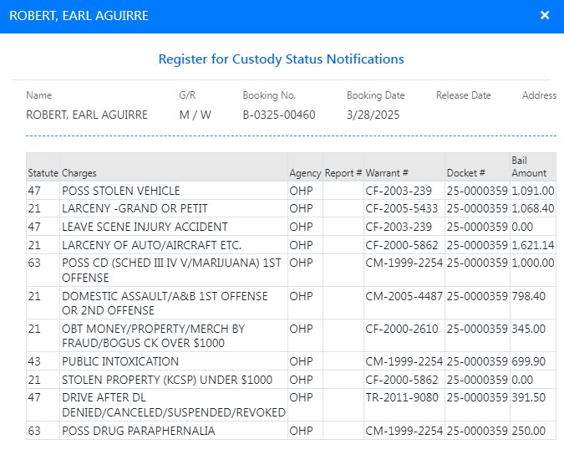Select the PUBLIC INTOXICATION charge

tap(120, 361)
